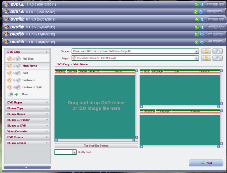Screen dimensions: 227x173
Task: Click scroll-left arrow of title list
Action: pos(57,140)
